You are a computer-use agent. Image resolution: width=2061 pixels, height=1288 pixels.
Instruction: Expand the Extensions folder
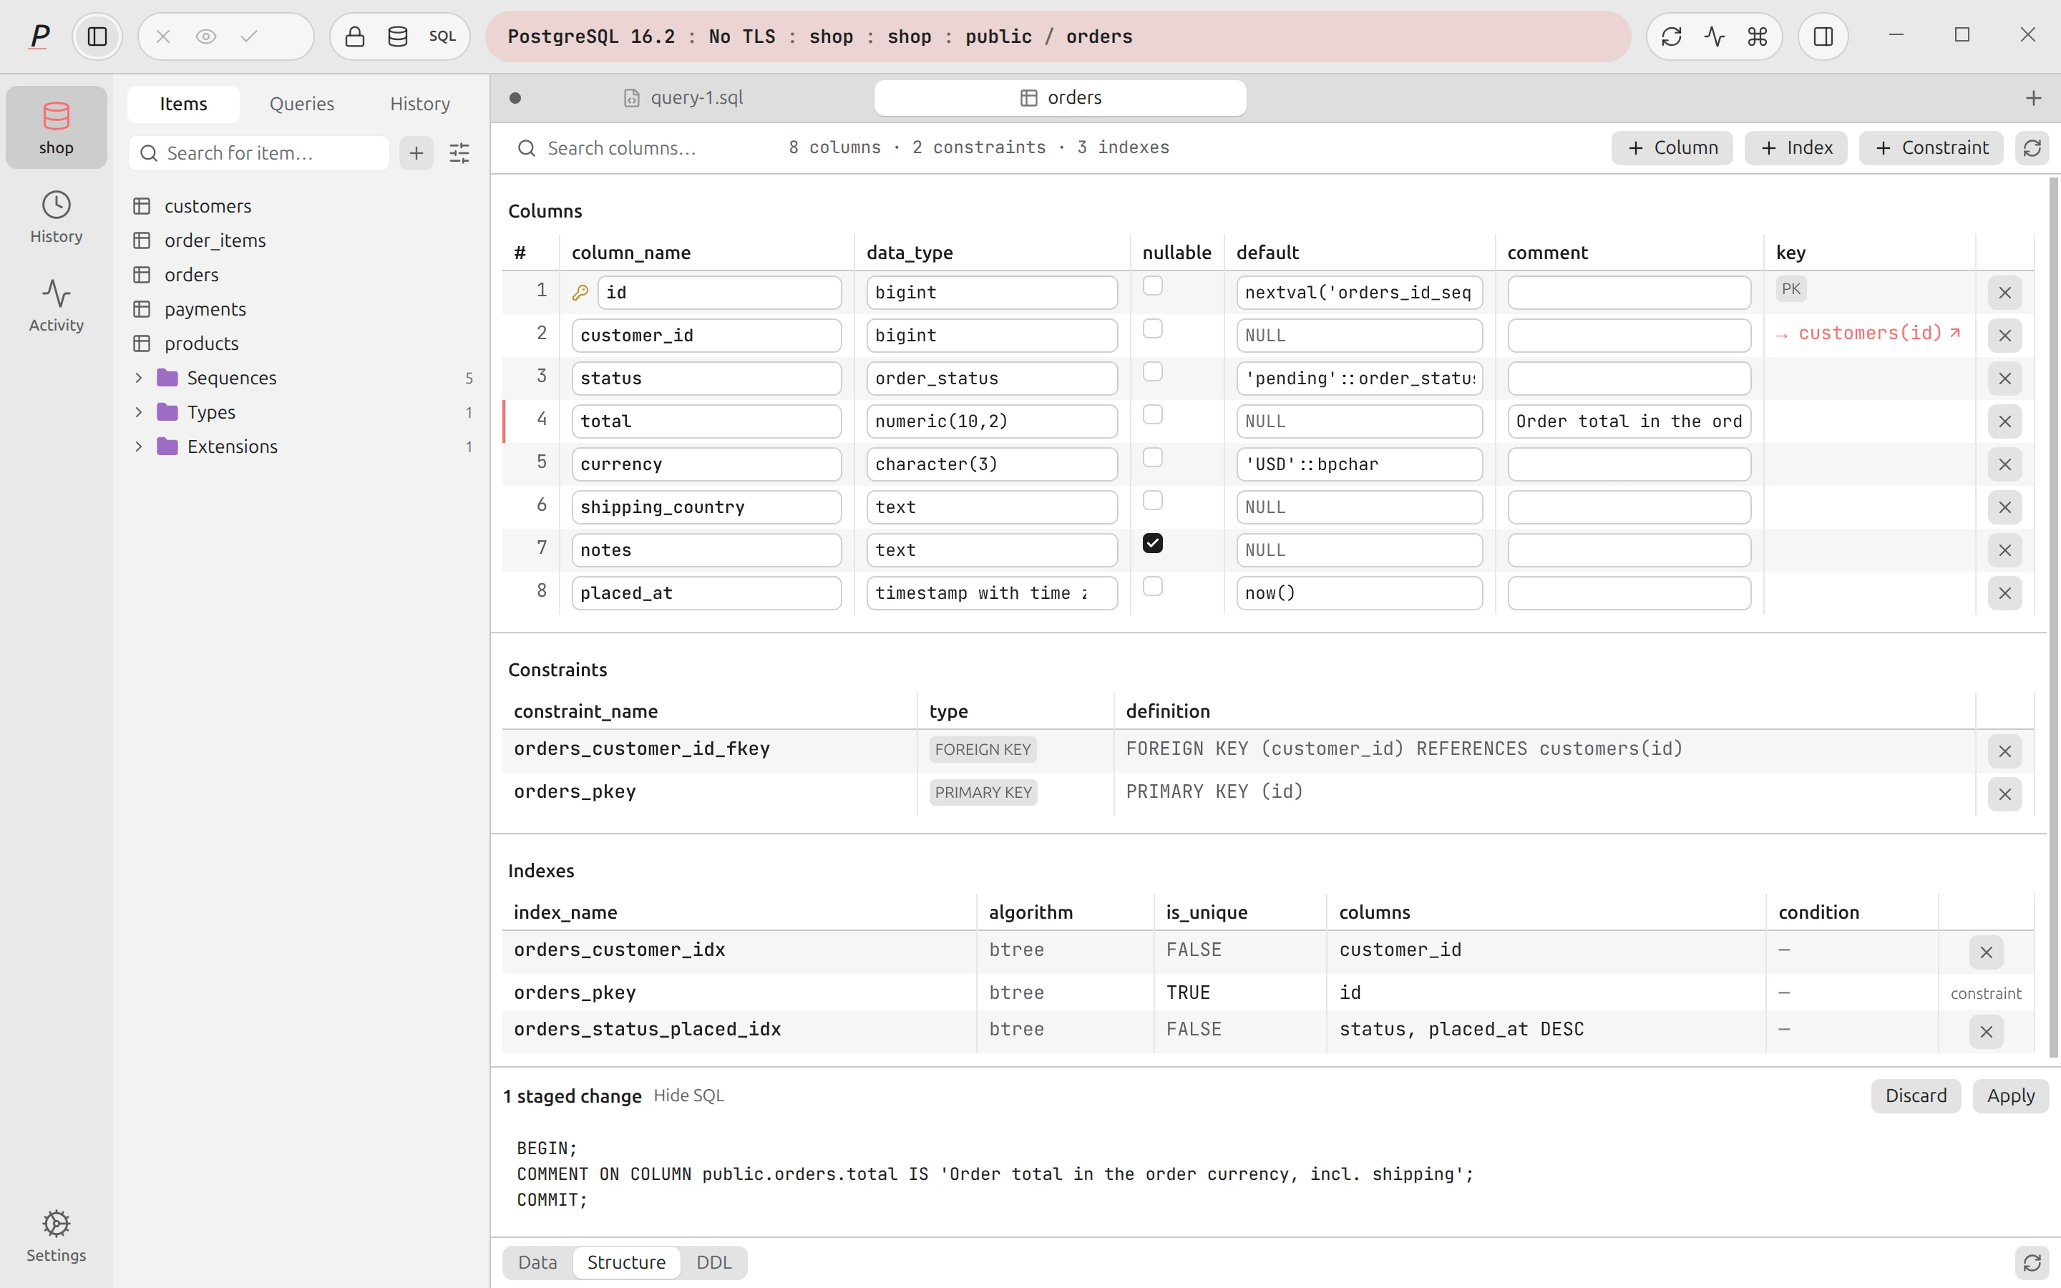click(x=138, y=447)
